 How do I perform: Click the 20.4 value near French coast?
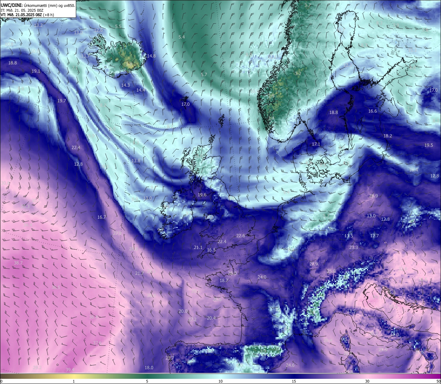[211, 318]
